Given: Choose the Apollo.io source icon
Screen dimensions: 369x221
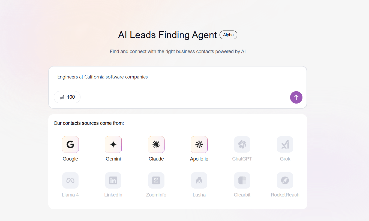Looking at the screenshot, I should click(x=199, y=144).
